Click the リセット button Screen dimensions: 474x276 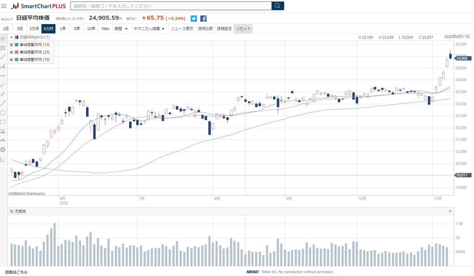243,29
